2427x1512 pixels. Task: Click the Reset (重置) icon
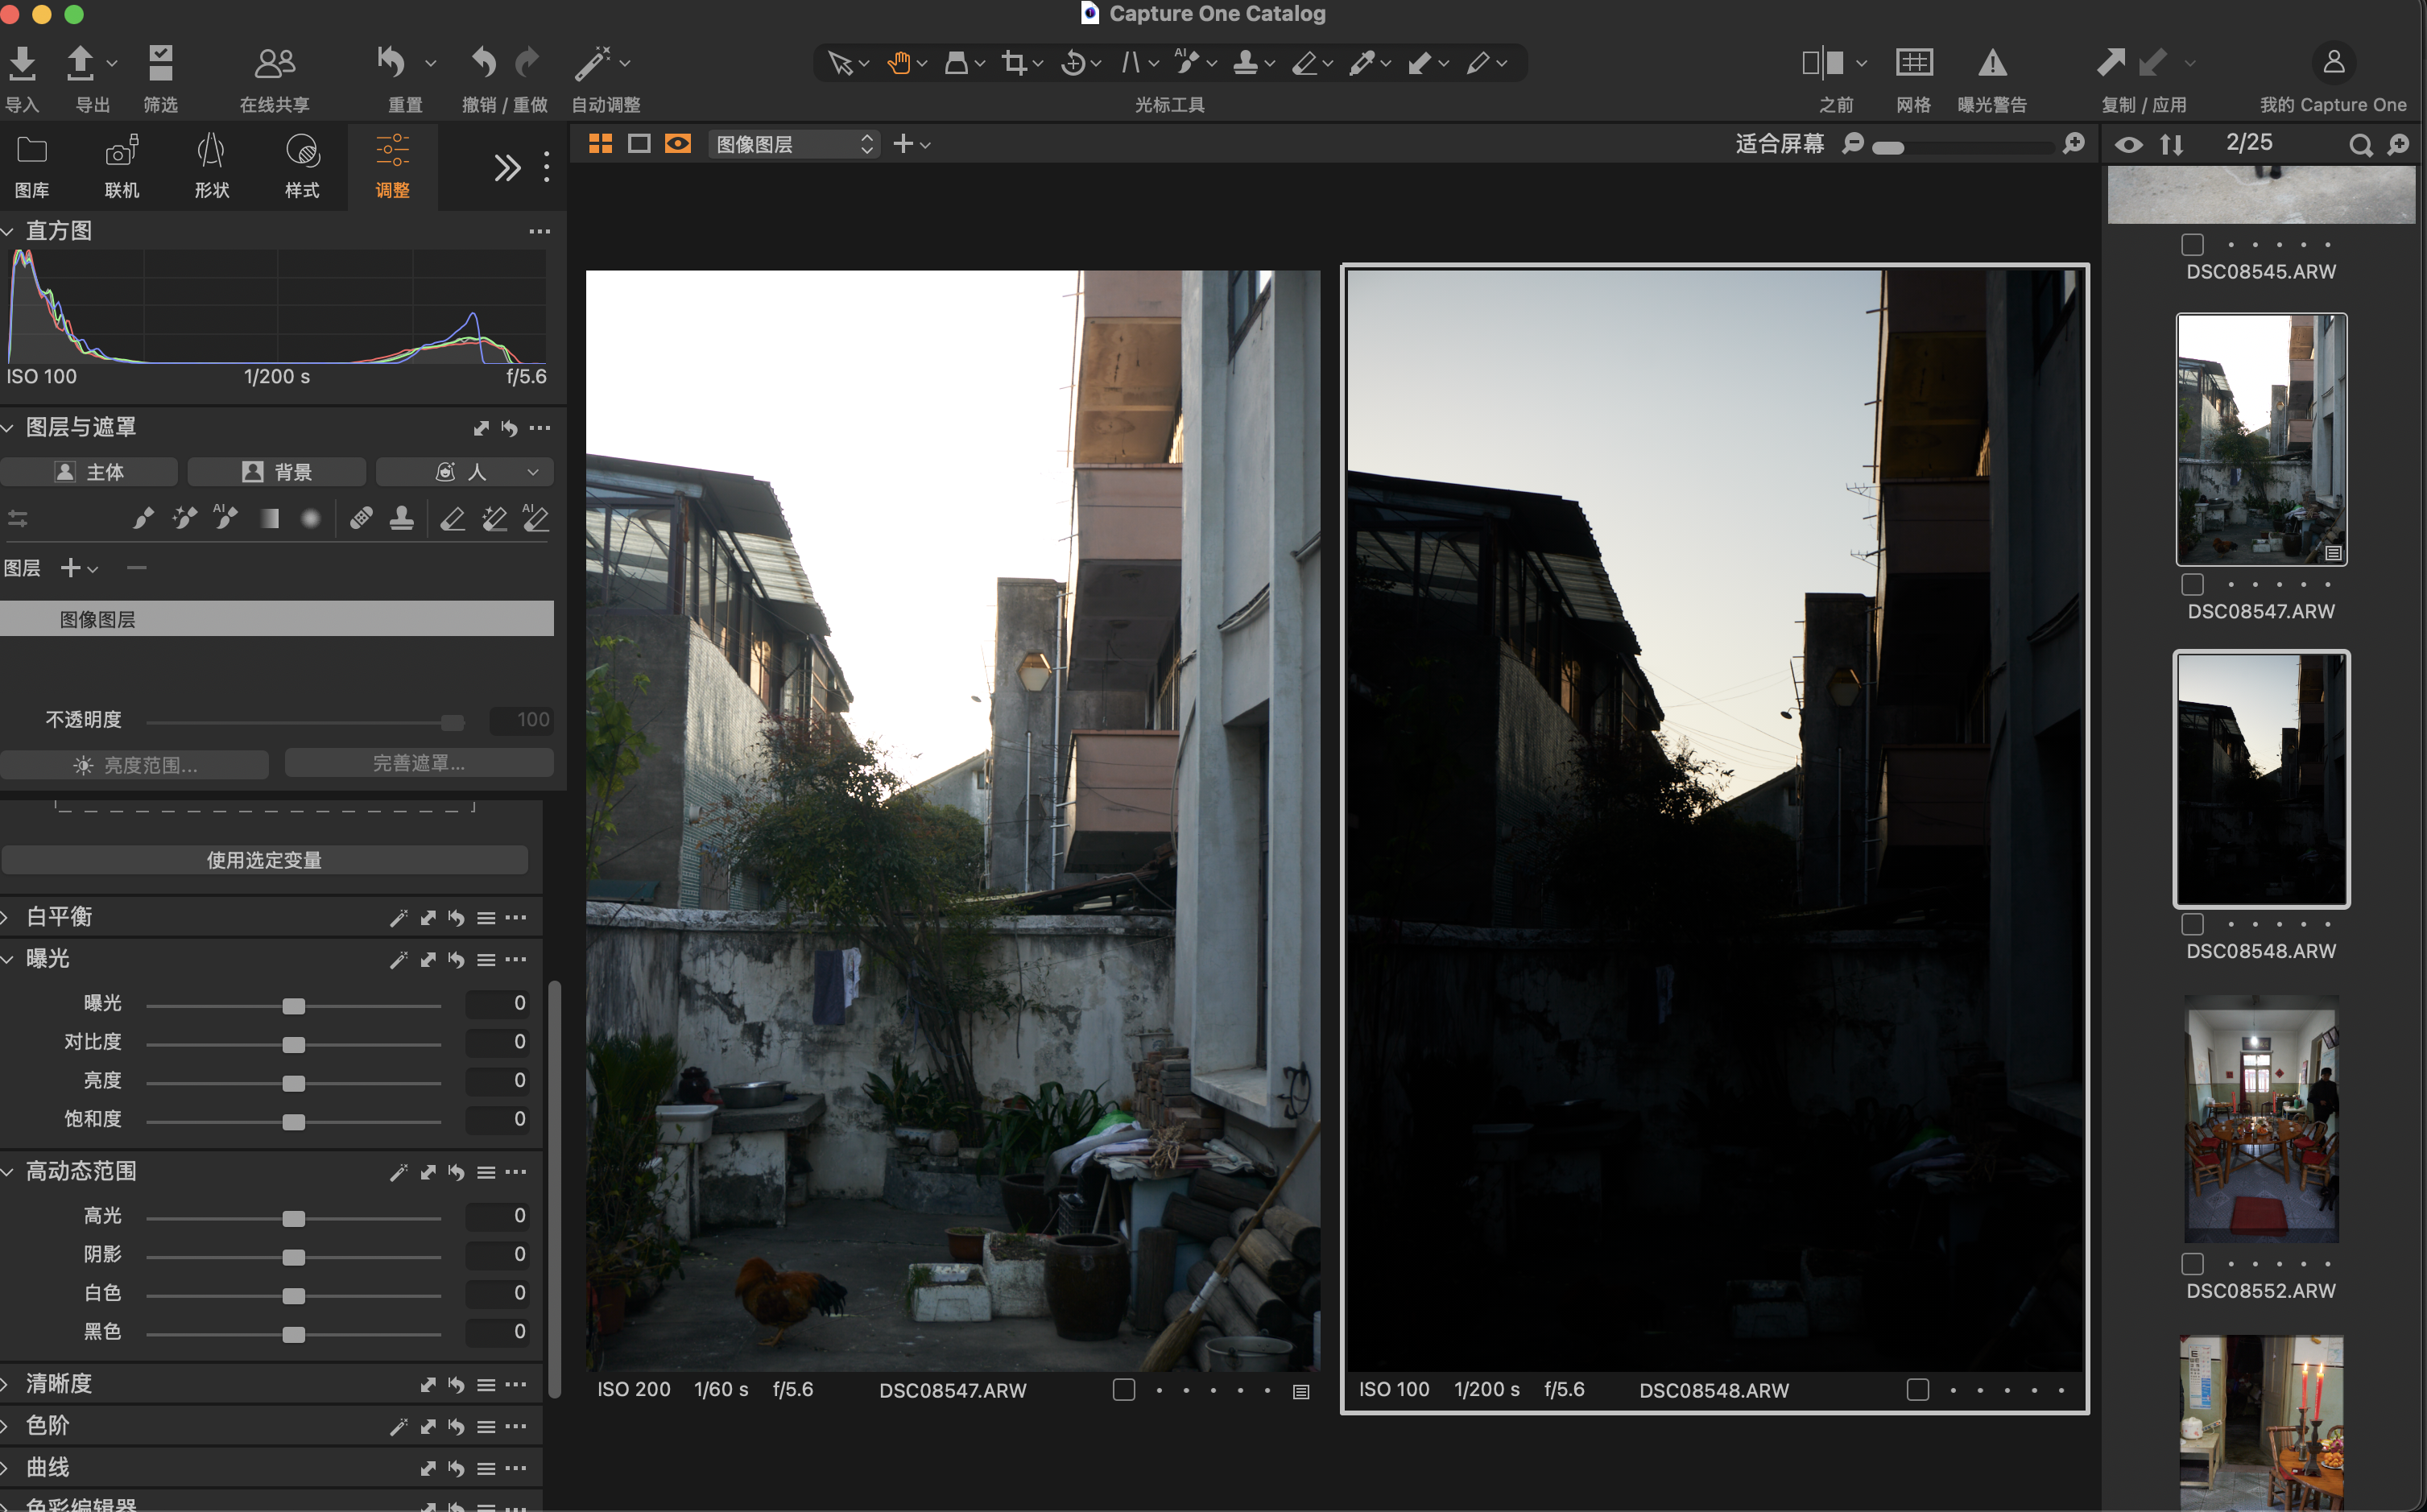pos(392,62)
